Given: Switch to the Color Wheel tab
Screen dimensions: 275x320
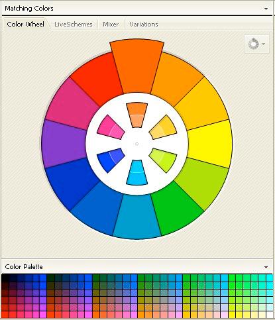Looking at the screenshot, I should pos(25,24).
